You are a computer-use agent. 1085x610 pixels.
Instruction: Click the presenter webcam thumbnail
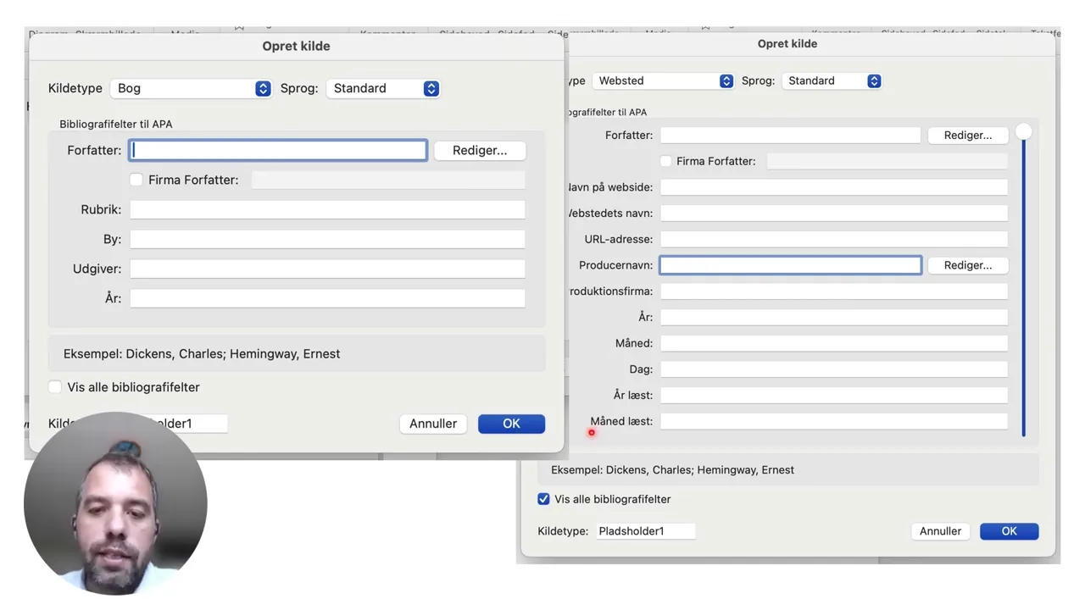pyautogui.click(x=115, y=503)
